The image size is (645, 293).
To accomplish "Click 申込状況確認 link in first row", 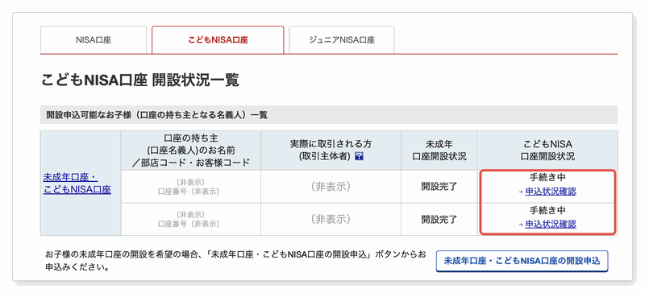I will pyautogui.click(x=551, y=192).
